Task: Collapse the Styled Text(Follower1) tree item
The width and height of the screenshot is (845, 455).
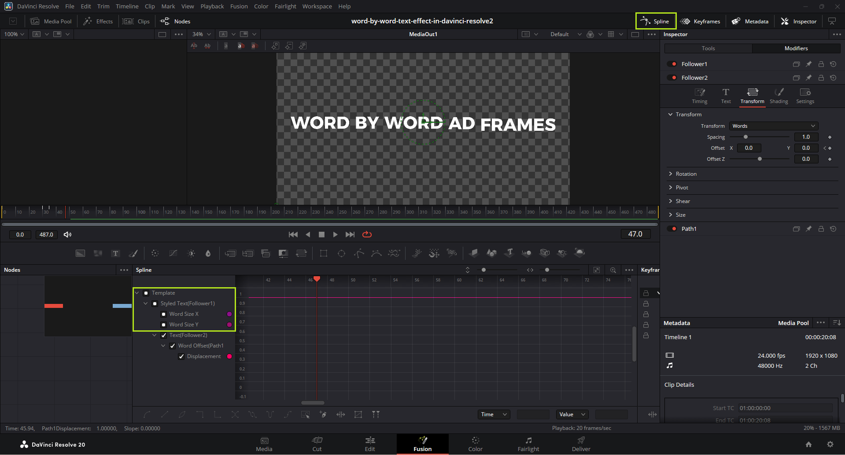Action: [146, 303]
